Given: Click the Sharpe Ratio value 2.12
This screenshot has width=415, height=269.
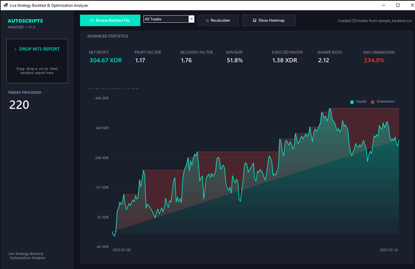Looking at the screenshot, I should [x=324, y=60].
